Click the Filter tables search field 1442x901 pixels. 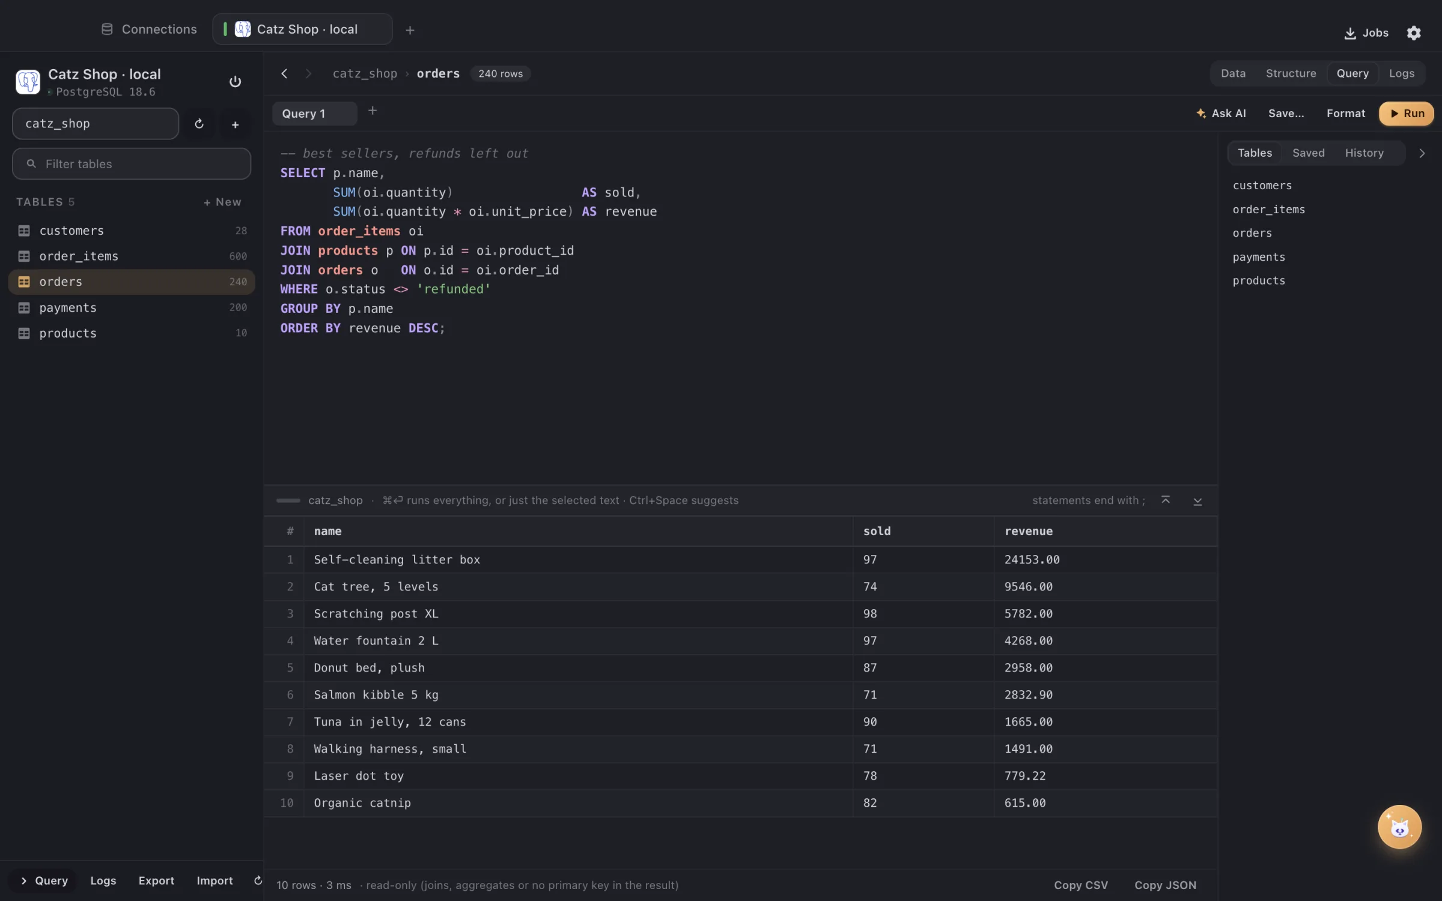tap(132, 164)
